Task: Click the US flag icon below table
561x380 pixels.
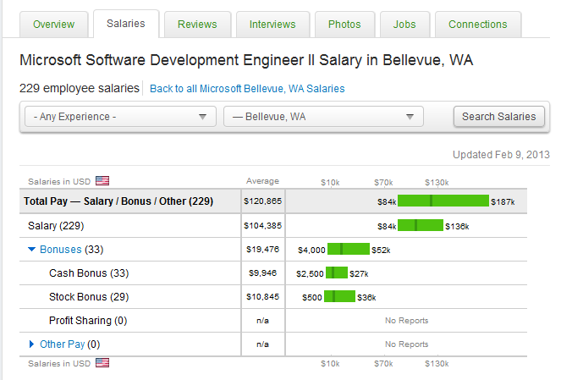Action: click(102, 363)
